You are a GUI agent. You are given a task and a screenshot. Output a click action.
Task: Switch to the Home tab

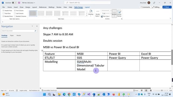click(x=10, y=7)
